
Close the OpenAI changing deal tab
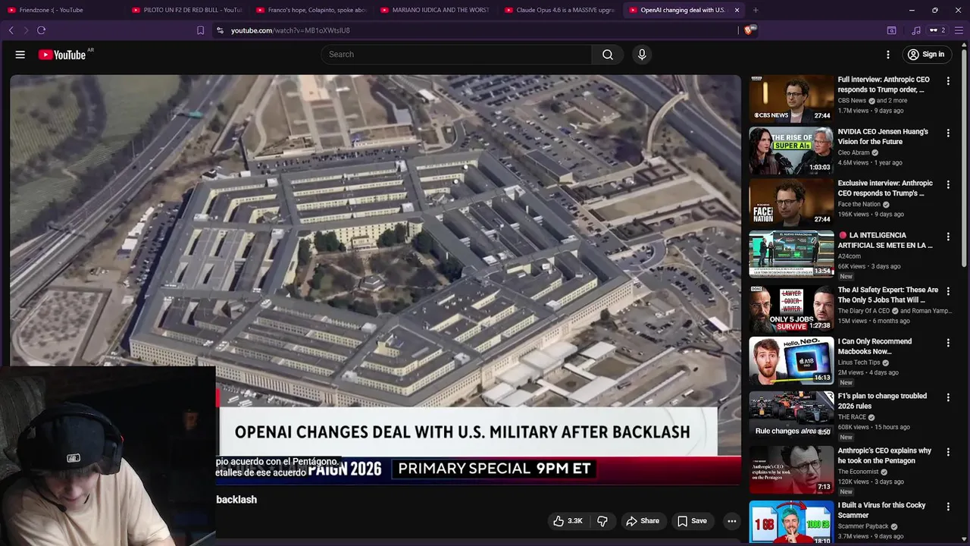pyautogui.click(x=737, y=10)
